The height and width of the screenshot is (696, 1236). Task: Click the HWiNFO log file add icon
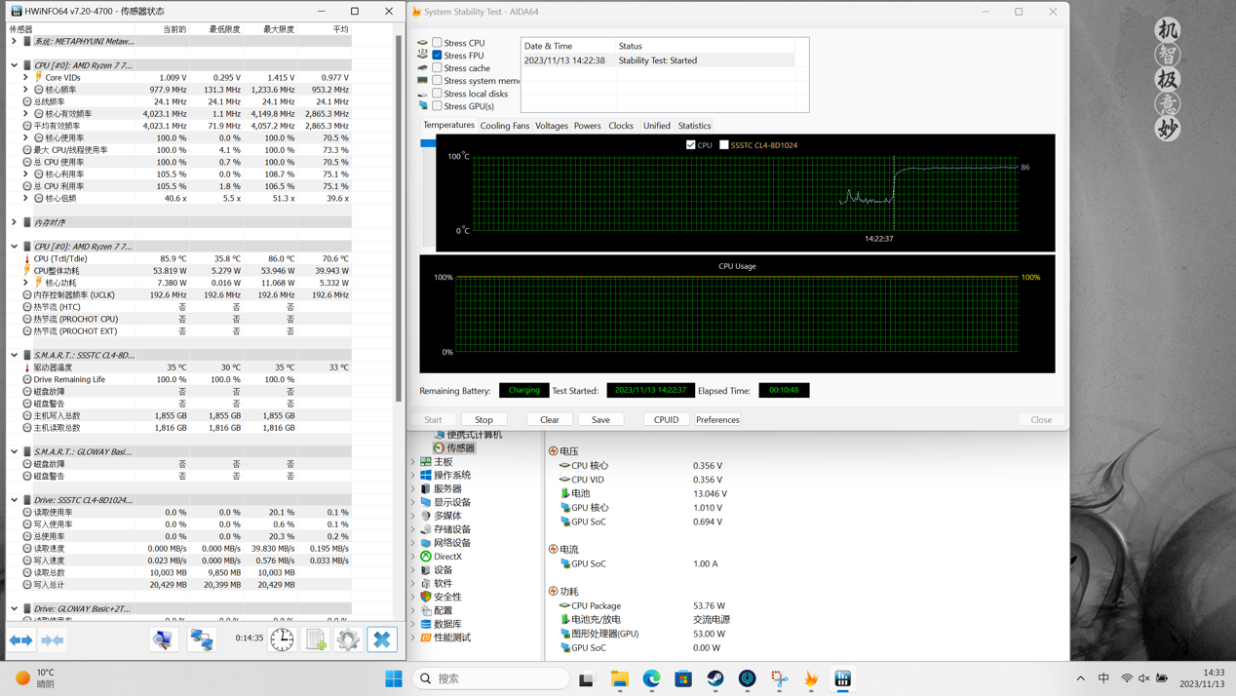click(316, 639)
